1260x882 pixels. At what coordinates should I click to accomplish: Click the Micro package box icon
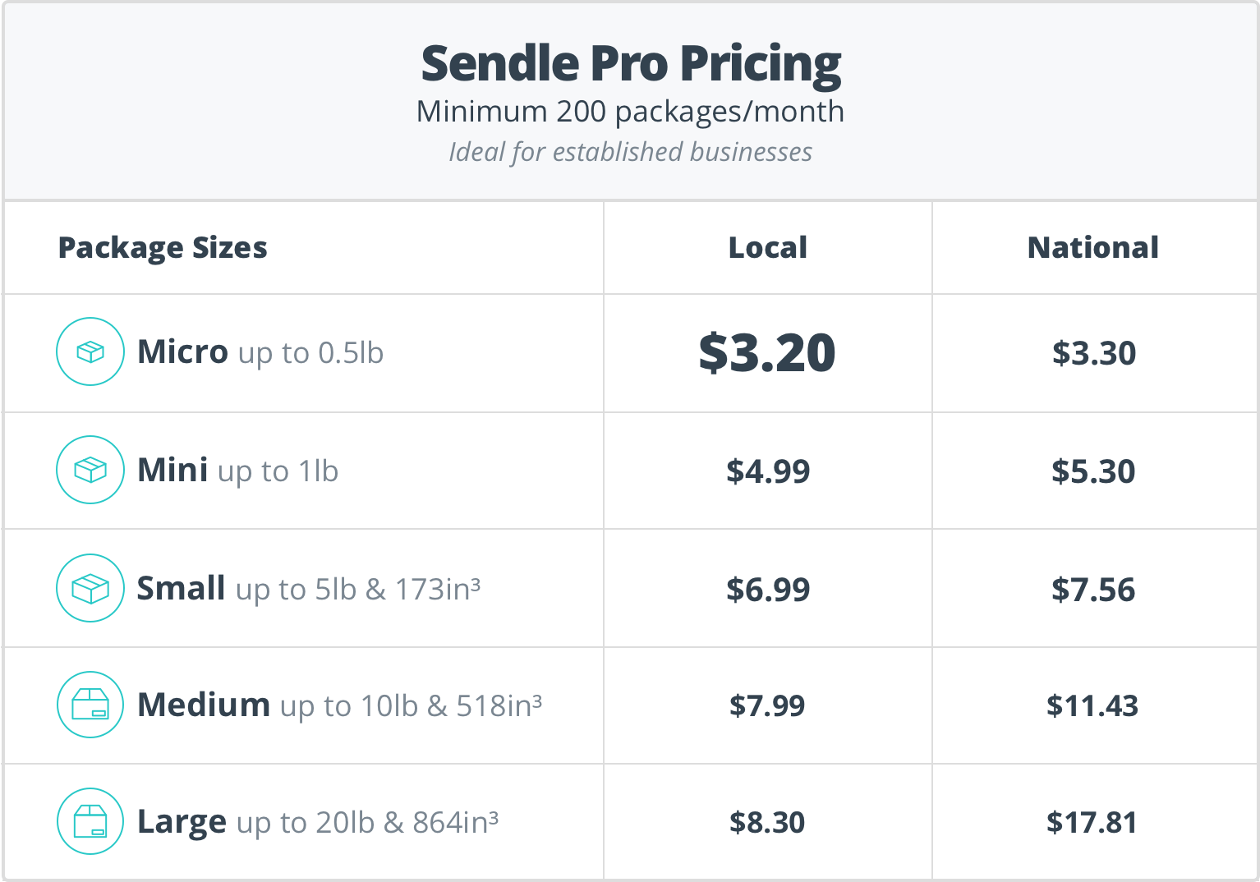pyautogui.click(x=90, y=351)
